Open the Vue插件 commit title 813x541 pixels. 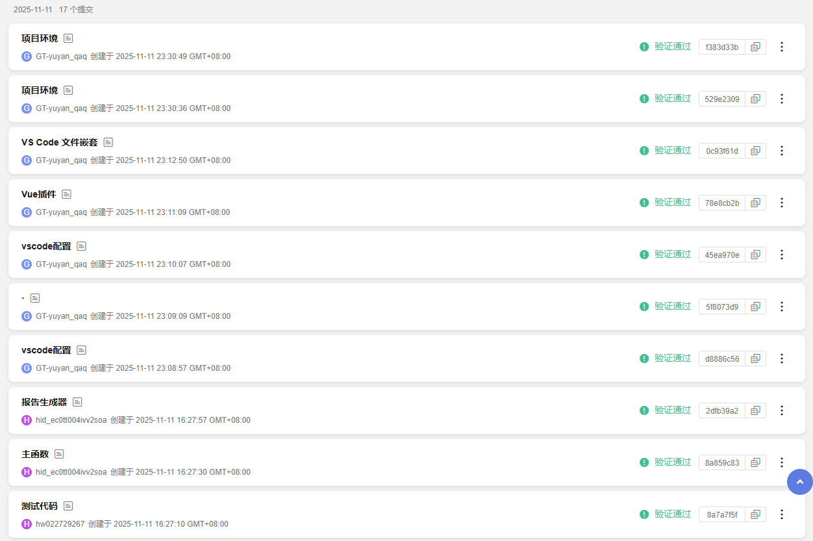pos(39,194)
